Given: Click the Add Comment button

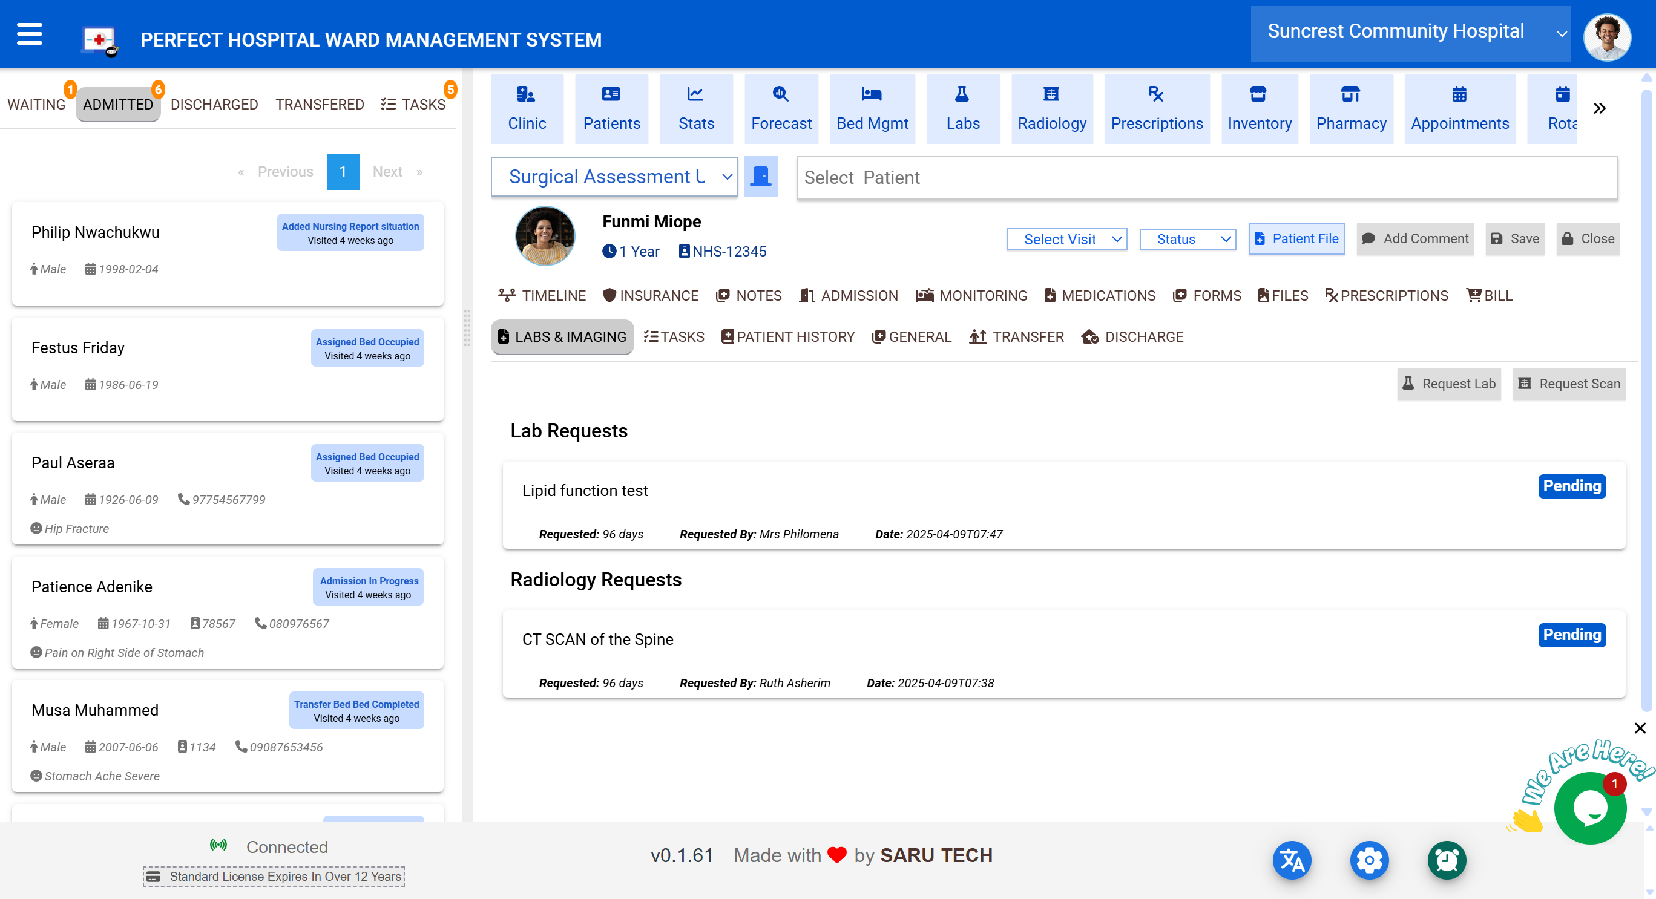Looking at the screenshot, I should click(1415, 239).
